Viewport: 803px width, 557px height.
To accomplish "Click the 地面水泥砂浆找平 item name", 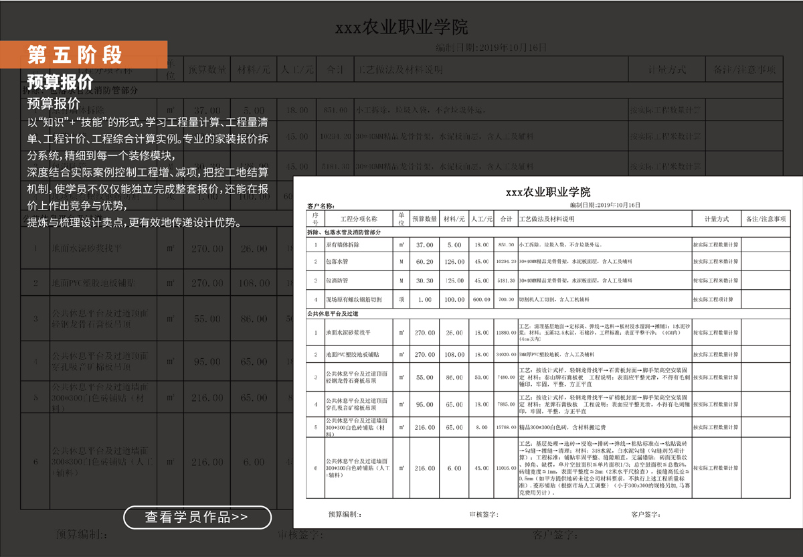I will coord(348,332).
